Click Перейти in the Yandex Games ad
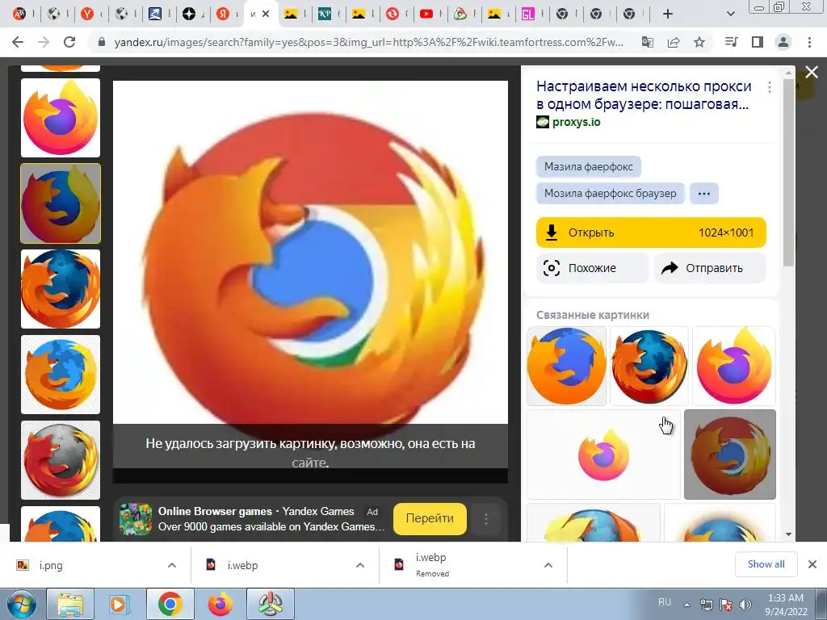The image size is (827, 620). (x=430, y=518)
